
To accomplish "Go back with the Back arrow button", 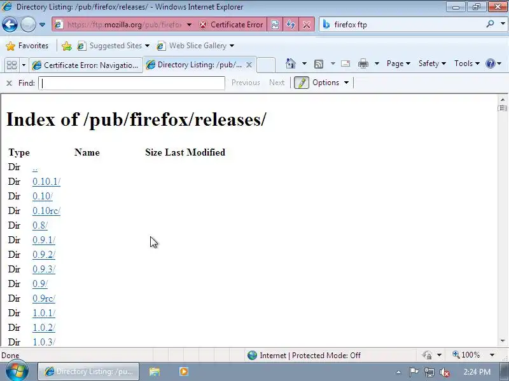I will (10, 24).
